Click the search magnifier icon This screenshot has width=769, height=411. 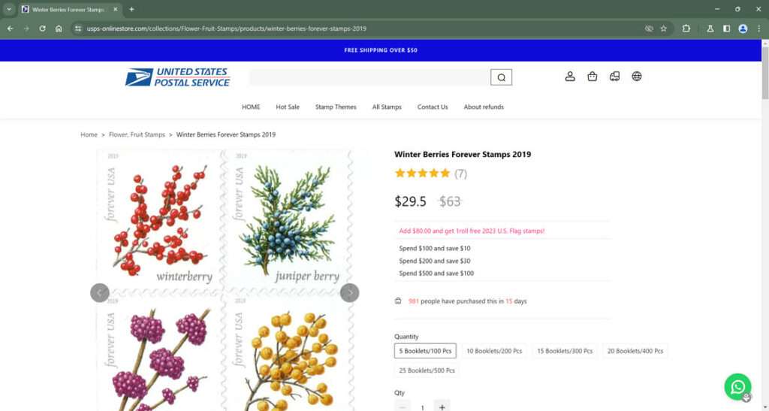point(501,77)
